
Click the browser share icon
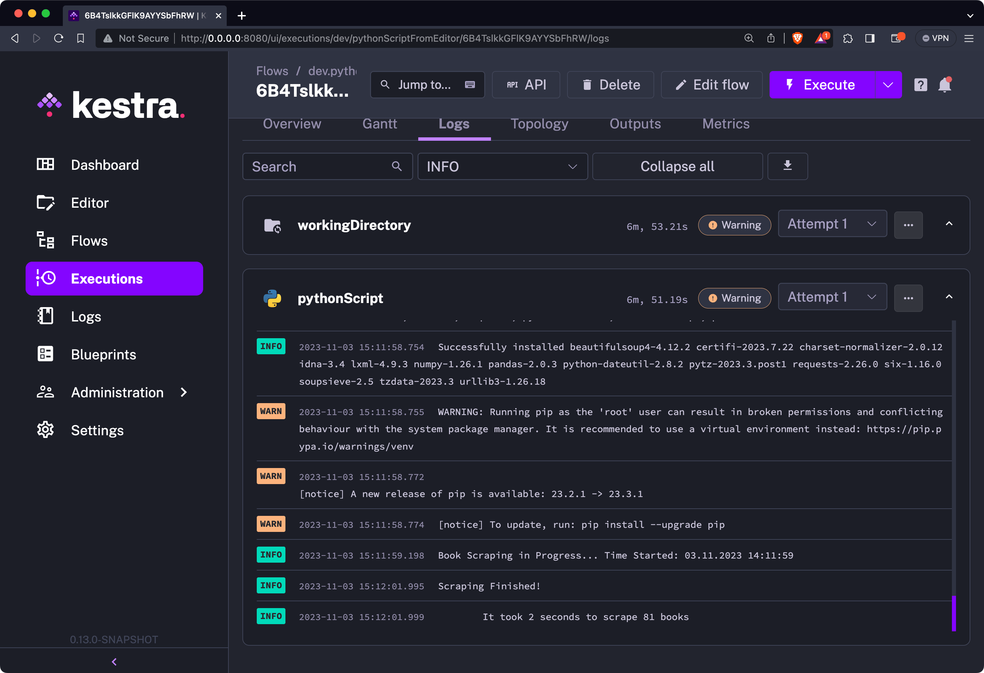pyautogui.click(x=771, y=38)
